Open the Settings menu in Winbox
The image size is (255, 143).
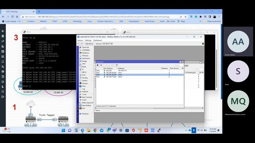88,40
